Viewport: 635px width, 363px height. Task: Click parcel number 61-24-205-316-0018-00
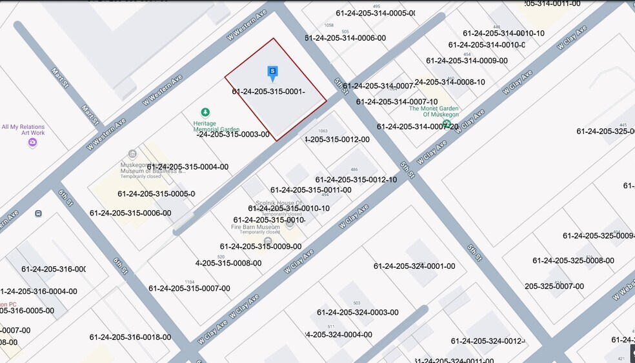click(130, 337)
